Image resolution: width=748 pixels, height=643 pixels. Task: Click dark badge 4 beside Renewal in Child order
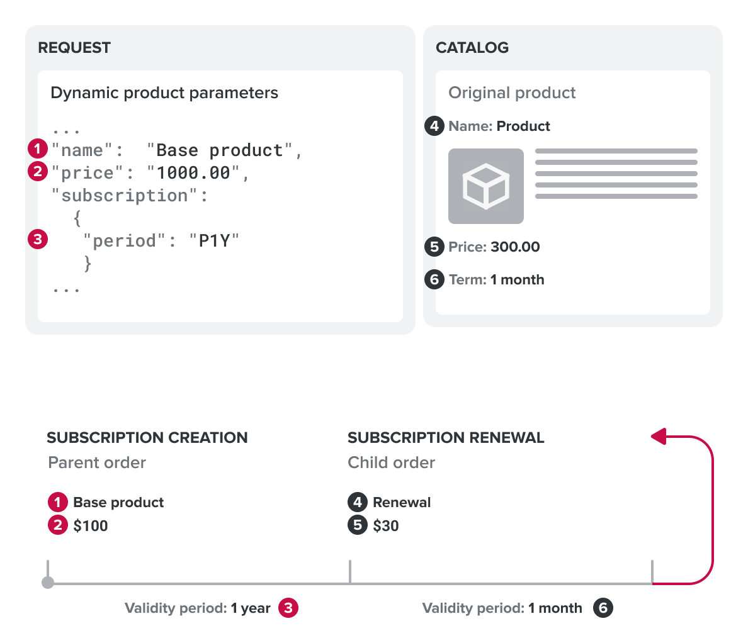(357, 502)
